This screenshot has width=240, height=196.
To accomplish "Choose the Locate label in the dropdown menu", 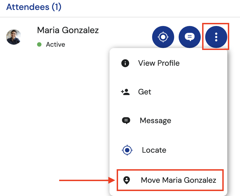I will point(154,150).
